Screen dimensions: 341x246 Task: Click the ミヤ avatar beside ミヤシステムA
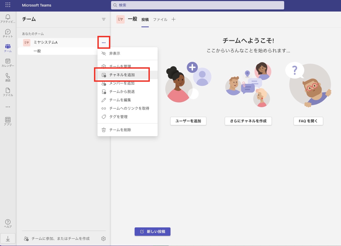tap(27, 42)
